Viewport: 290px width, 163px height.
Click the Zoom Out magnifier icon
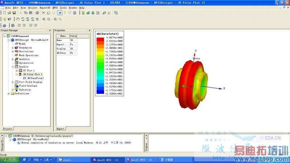(49, 19)
